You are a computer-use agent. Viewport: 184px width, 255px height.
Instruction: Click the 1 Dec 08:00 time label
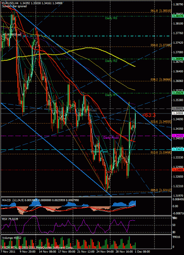tap(142, 251)
